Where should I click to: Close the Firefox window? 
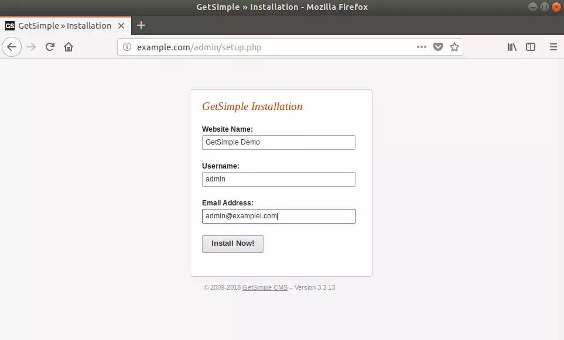coord(556,7)
